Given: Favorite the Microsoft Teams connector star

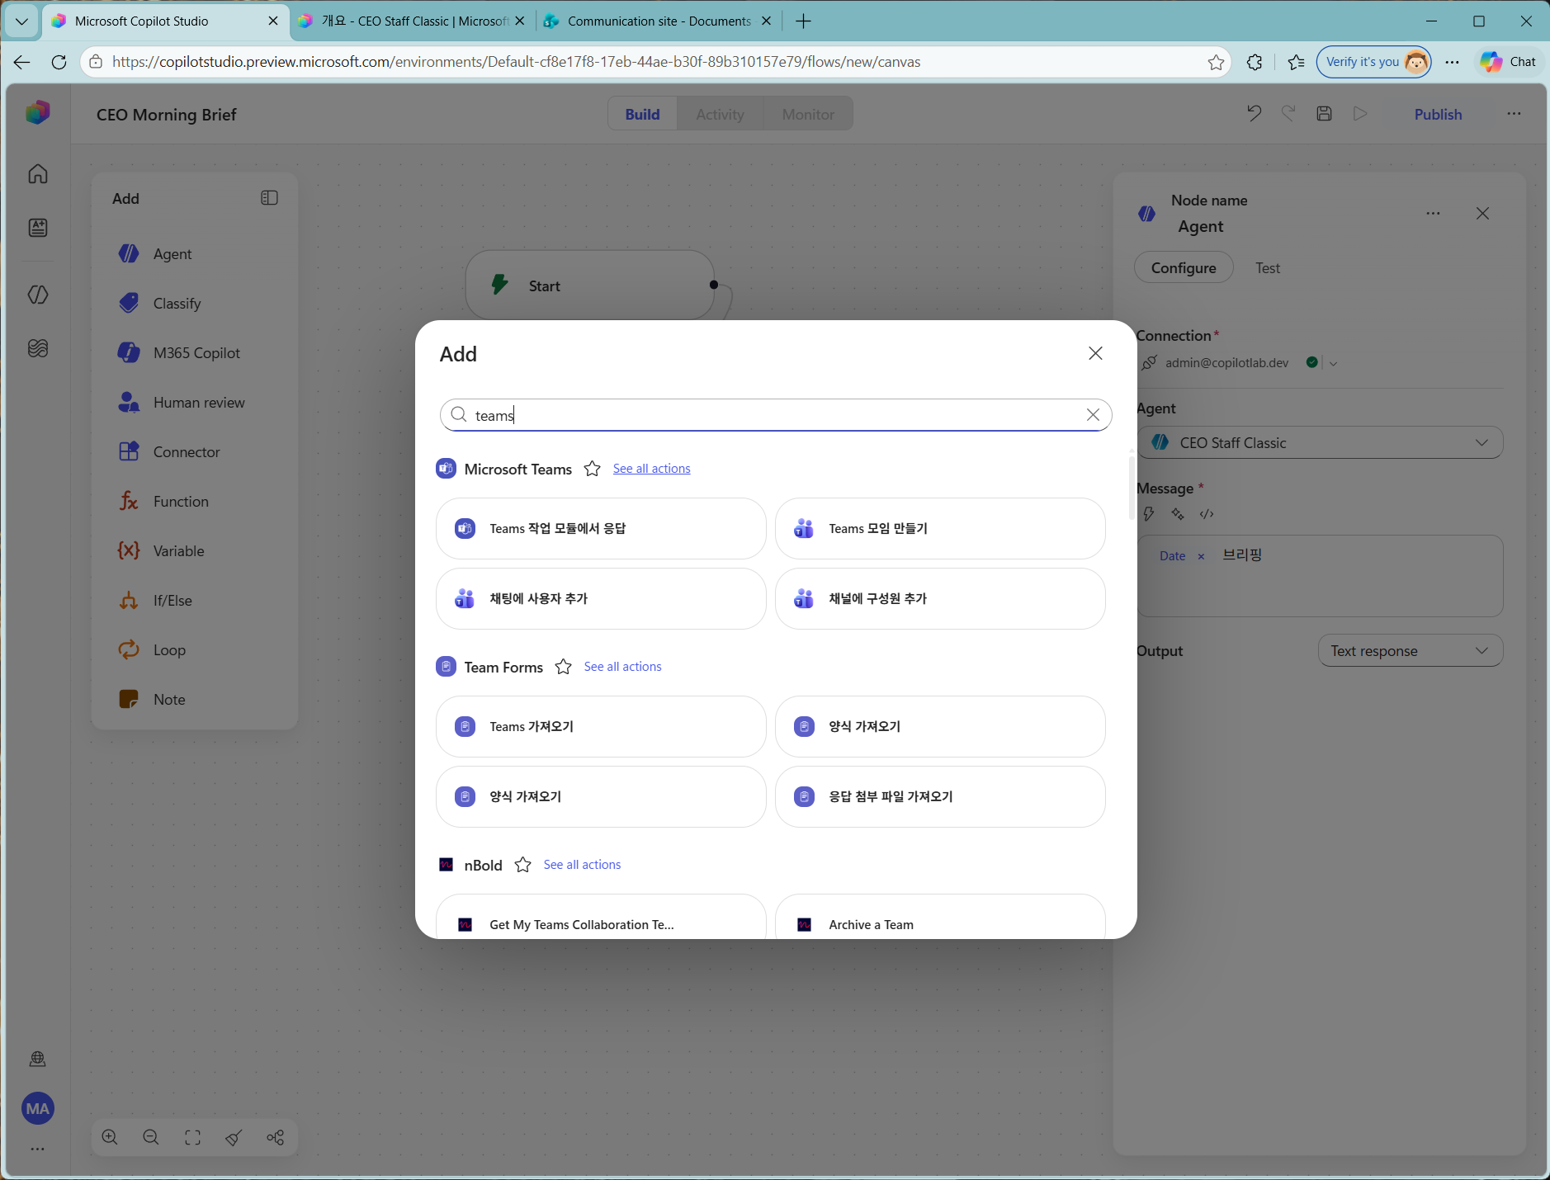Looking at the screenshot, I should (592, 469).
